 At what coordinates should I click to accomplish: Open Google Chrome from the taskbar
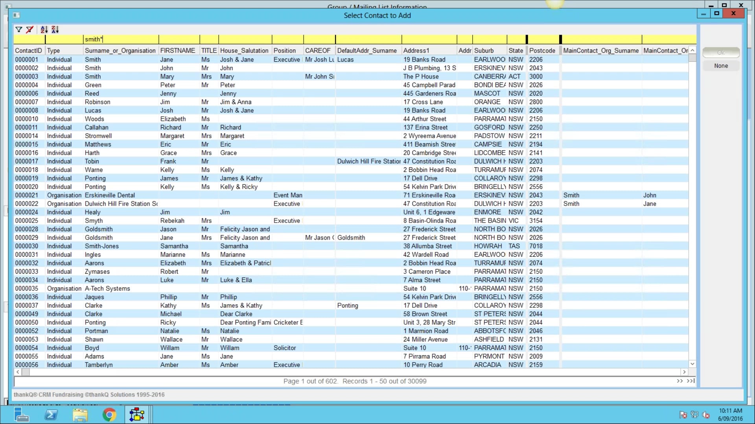click(109, 415)
